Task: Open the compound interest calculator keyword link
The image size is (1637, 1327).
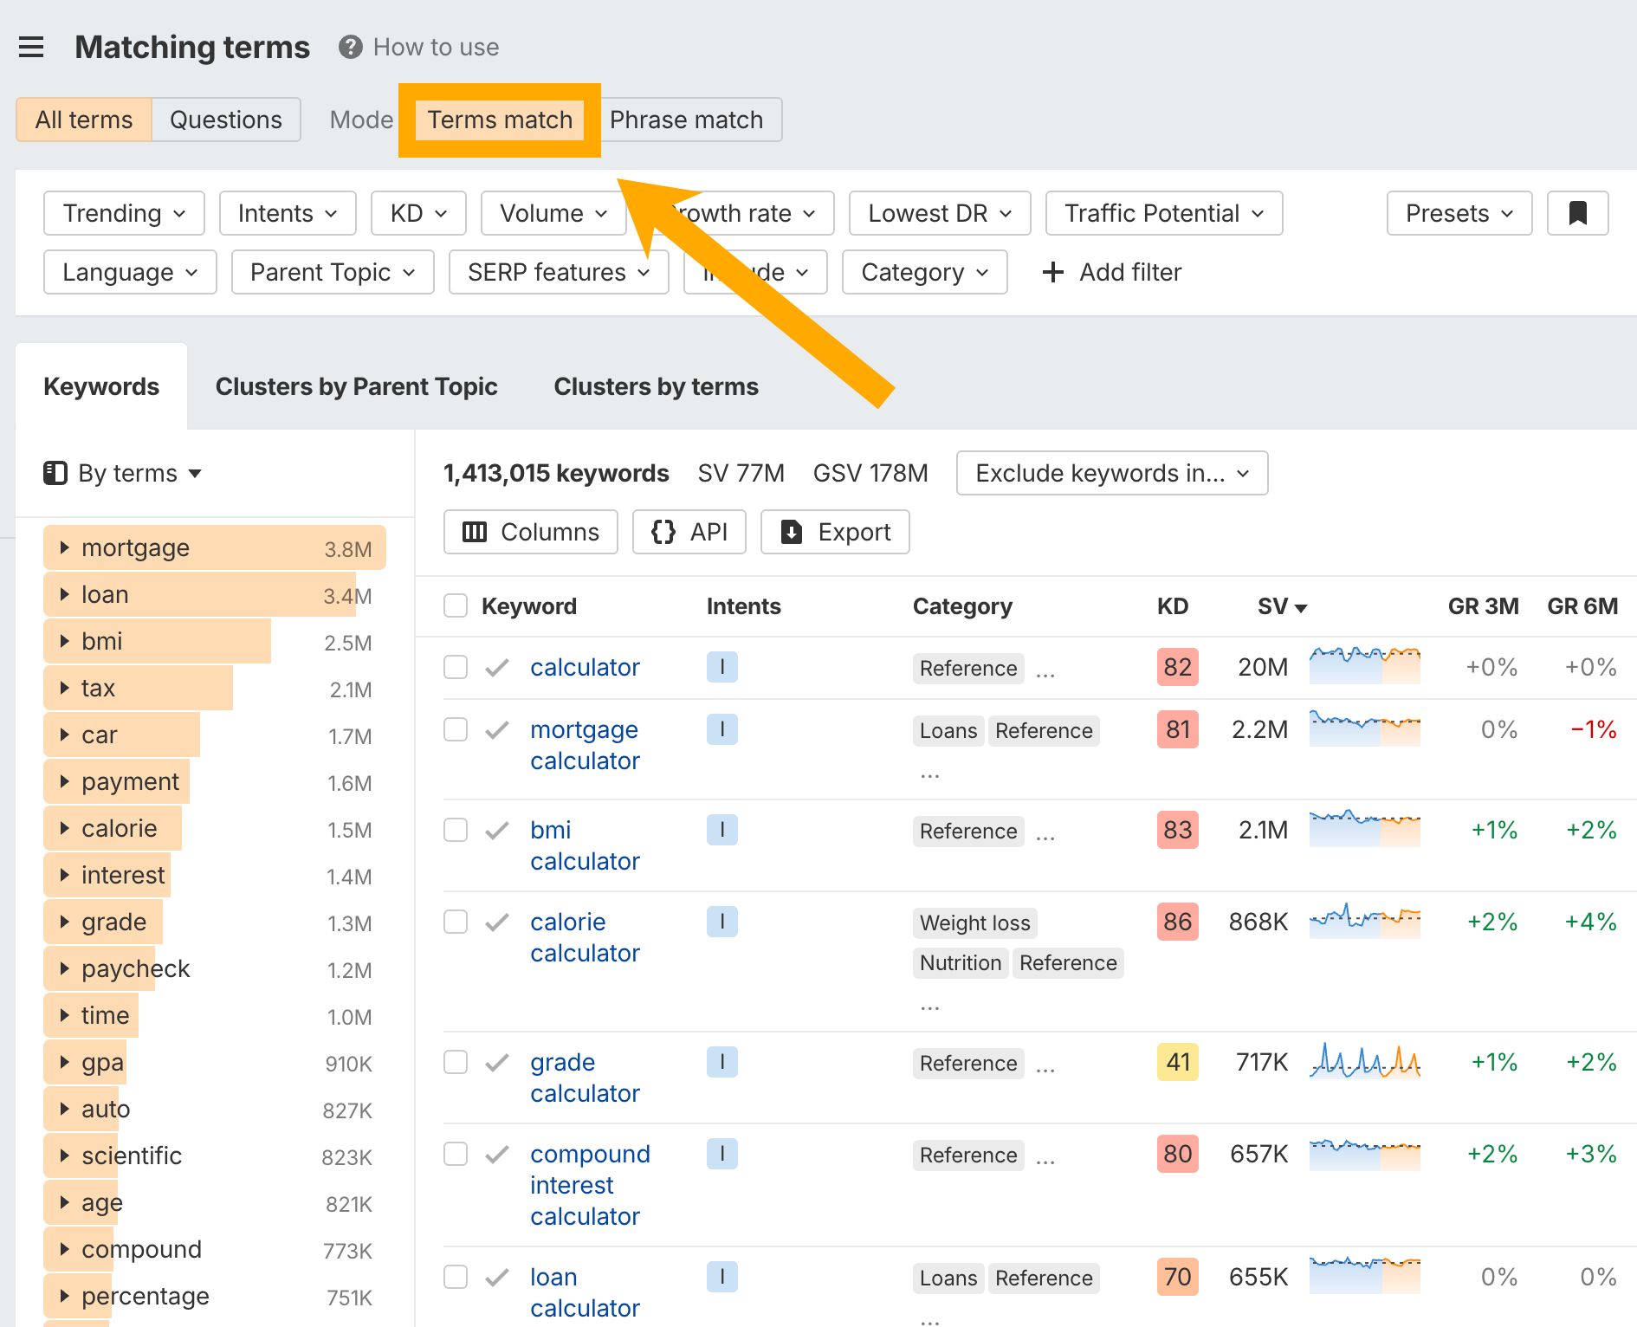Action: tap(590, 1185)
